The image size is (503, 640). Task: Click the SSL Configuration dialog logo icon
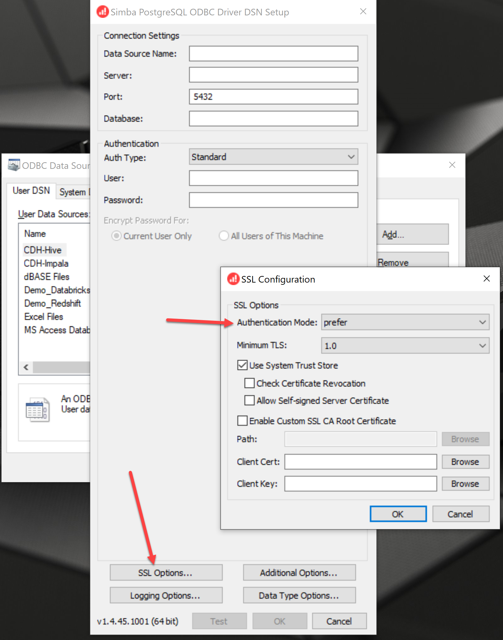tap(233, 279)
